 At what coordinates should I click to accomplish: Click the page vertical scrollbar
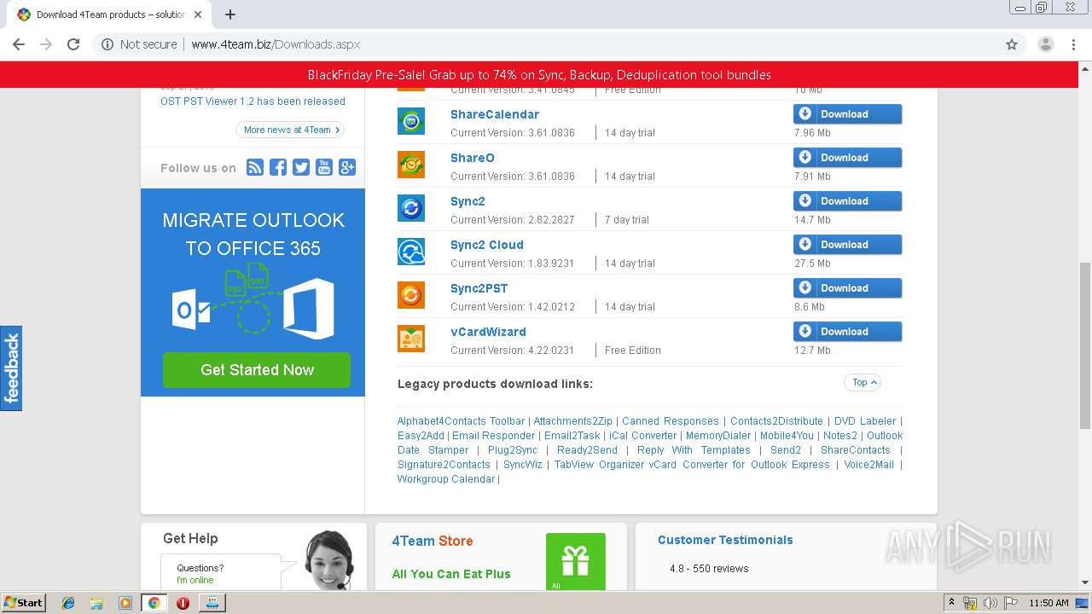[1085, 345]
